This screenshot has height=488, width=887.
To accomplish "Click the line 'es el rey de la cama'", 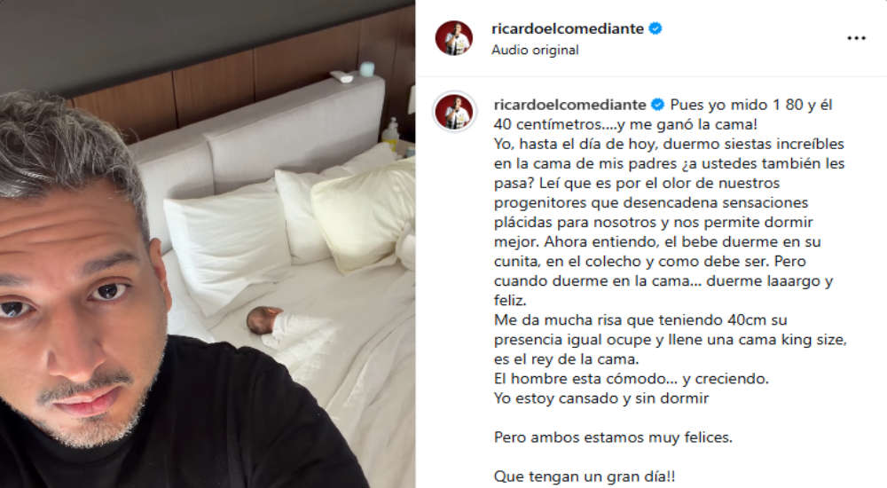I will pos(566,359).
